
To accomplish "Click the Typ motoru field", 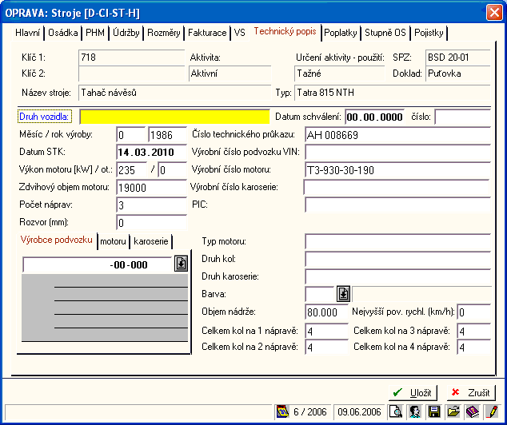I will [x=397, y=241].
